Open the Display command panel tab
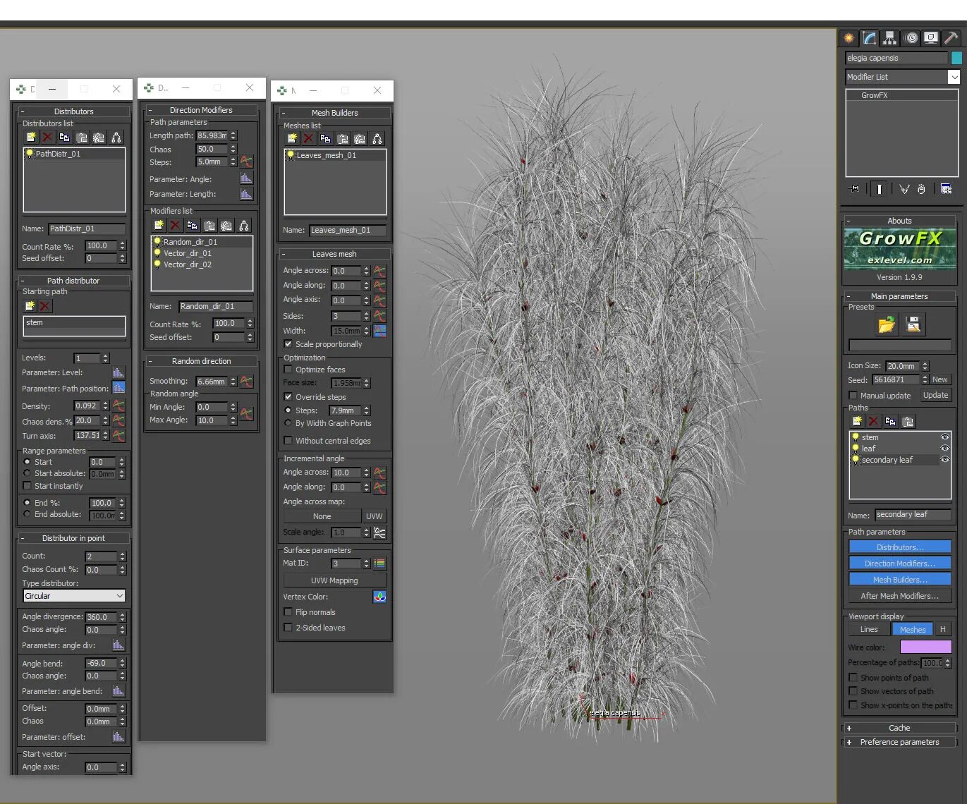 pyautogui.click(x=931, y=38)
